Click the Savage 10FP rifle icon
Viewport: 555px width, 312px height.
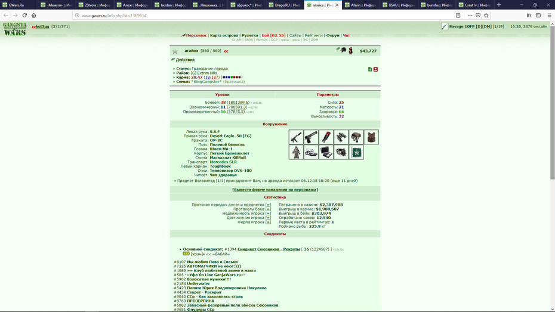(x=445, y=26)
